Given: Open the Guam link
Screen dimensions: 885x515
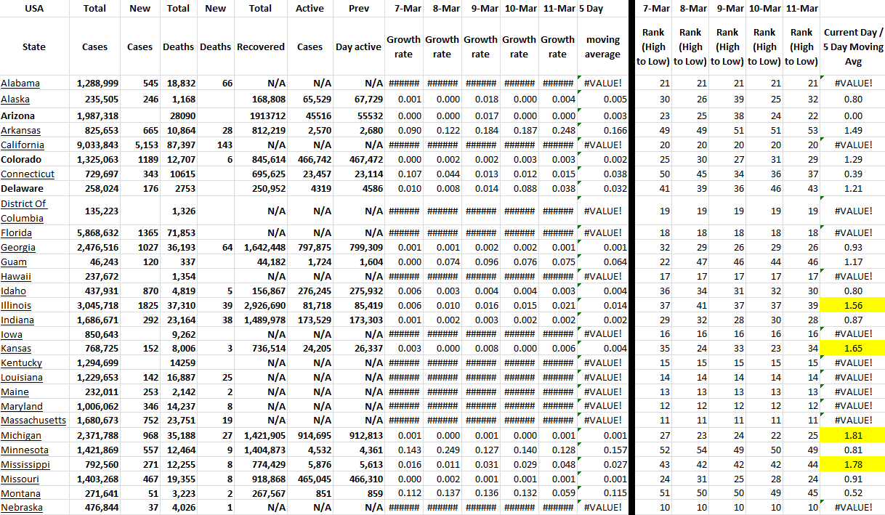Looking at the screenshot, I should click(x=15, y=261).
